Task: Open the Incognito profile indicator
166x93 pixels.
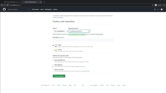Action: click(x=158, y=5)
